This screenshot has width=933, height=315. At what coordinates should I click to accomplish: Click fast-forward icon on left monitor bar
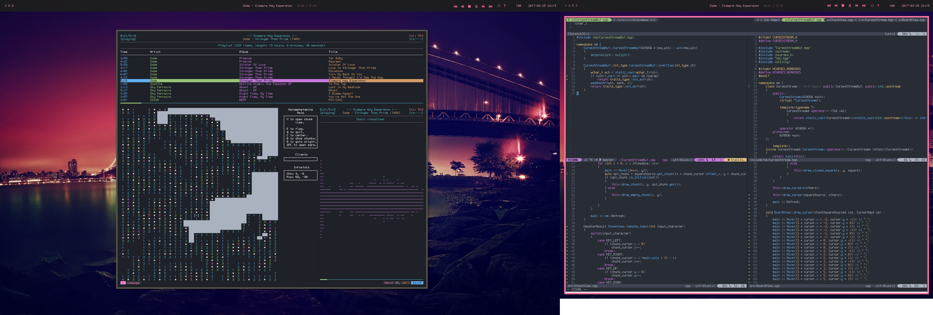click(x=483, y=6)
